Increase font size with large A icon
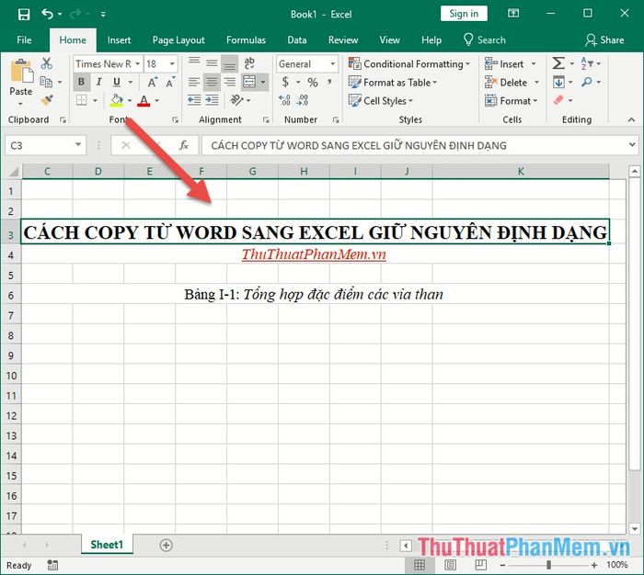 (153, 83)
